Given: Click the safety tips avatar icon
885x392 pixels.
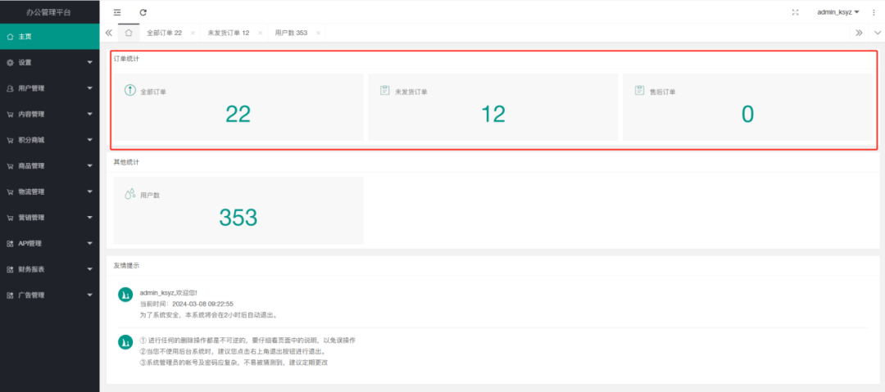Looking at the screenshot, I should click(x=125, y=342).
